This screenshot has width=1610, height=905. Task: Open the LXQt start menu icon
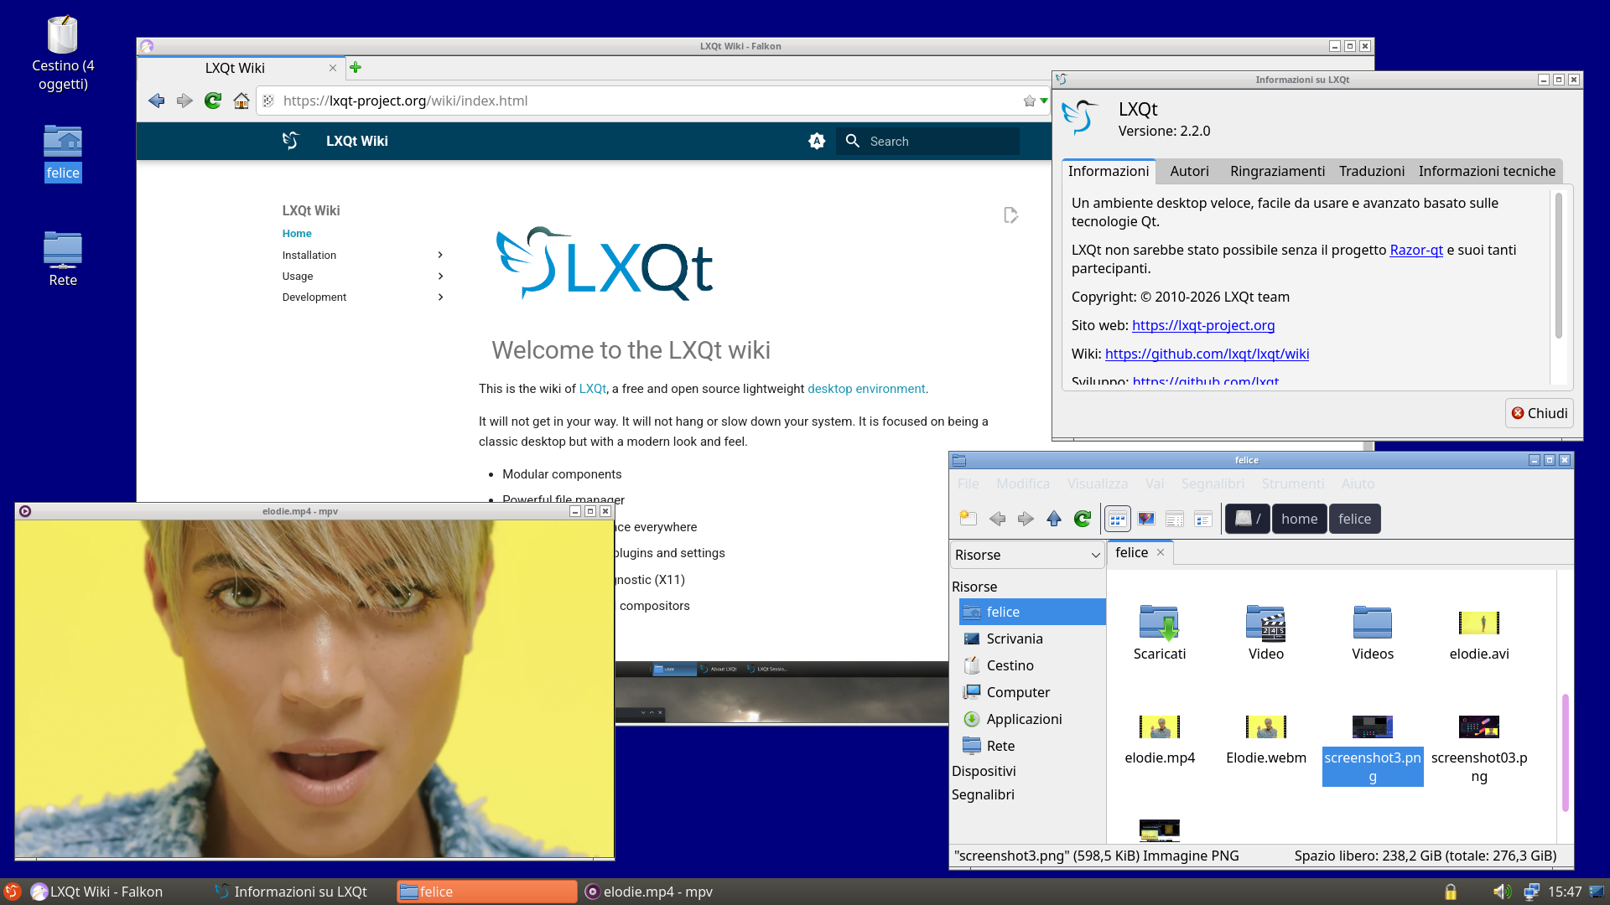coord(13,892)
